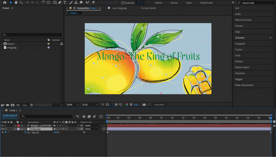Screen dimensions: 276x157
Task: Select the Brush tool
Action: click(71, 3)
